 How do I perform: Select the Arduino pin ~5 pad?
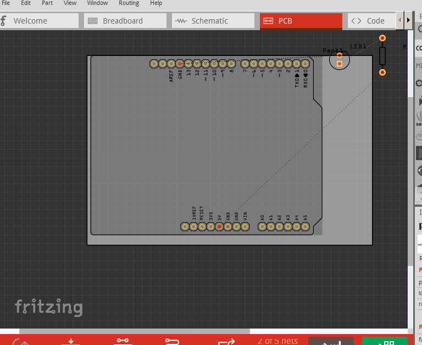pos(262,64)
